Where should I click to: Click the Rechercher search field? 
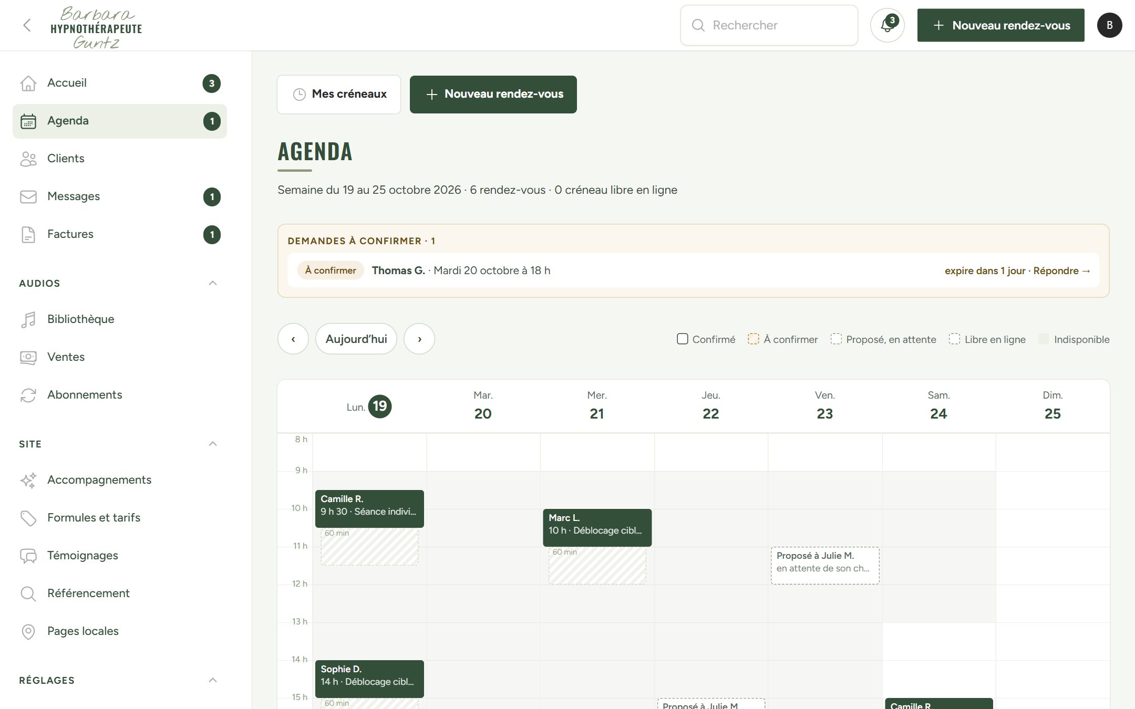[x=769, y=25]
